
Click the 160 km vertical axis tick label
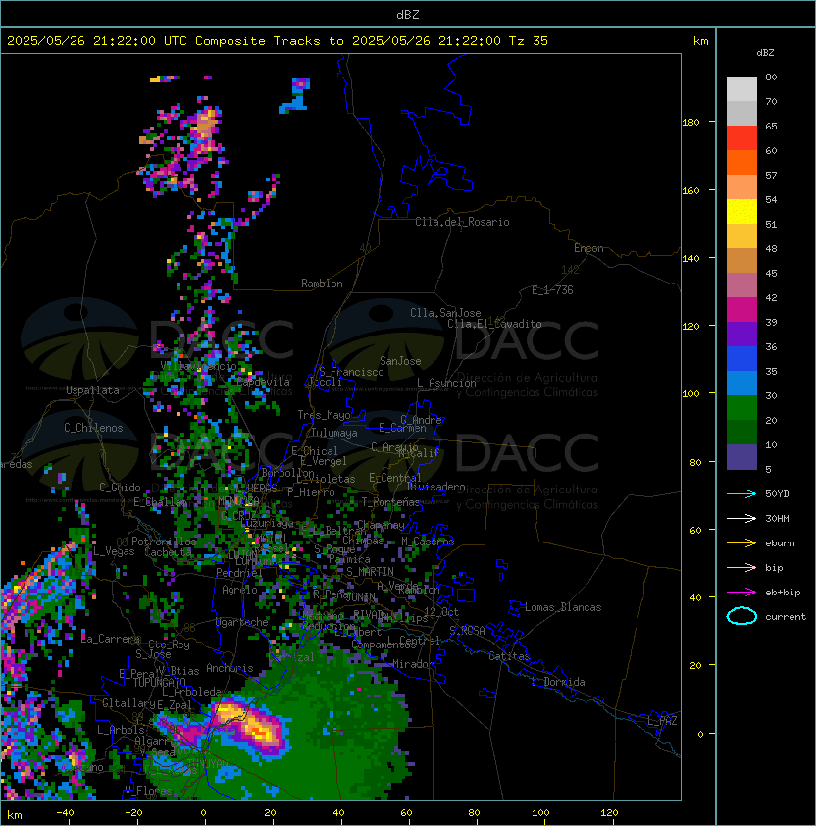pyautogui.click(x=690, y=190)
